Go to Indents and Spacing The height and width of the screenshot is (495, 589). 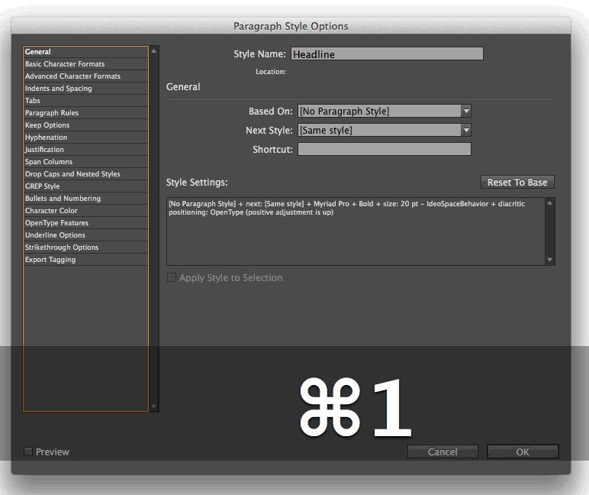[x=58, y=89]
